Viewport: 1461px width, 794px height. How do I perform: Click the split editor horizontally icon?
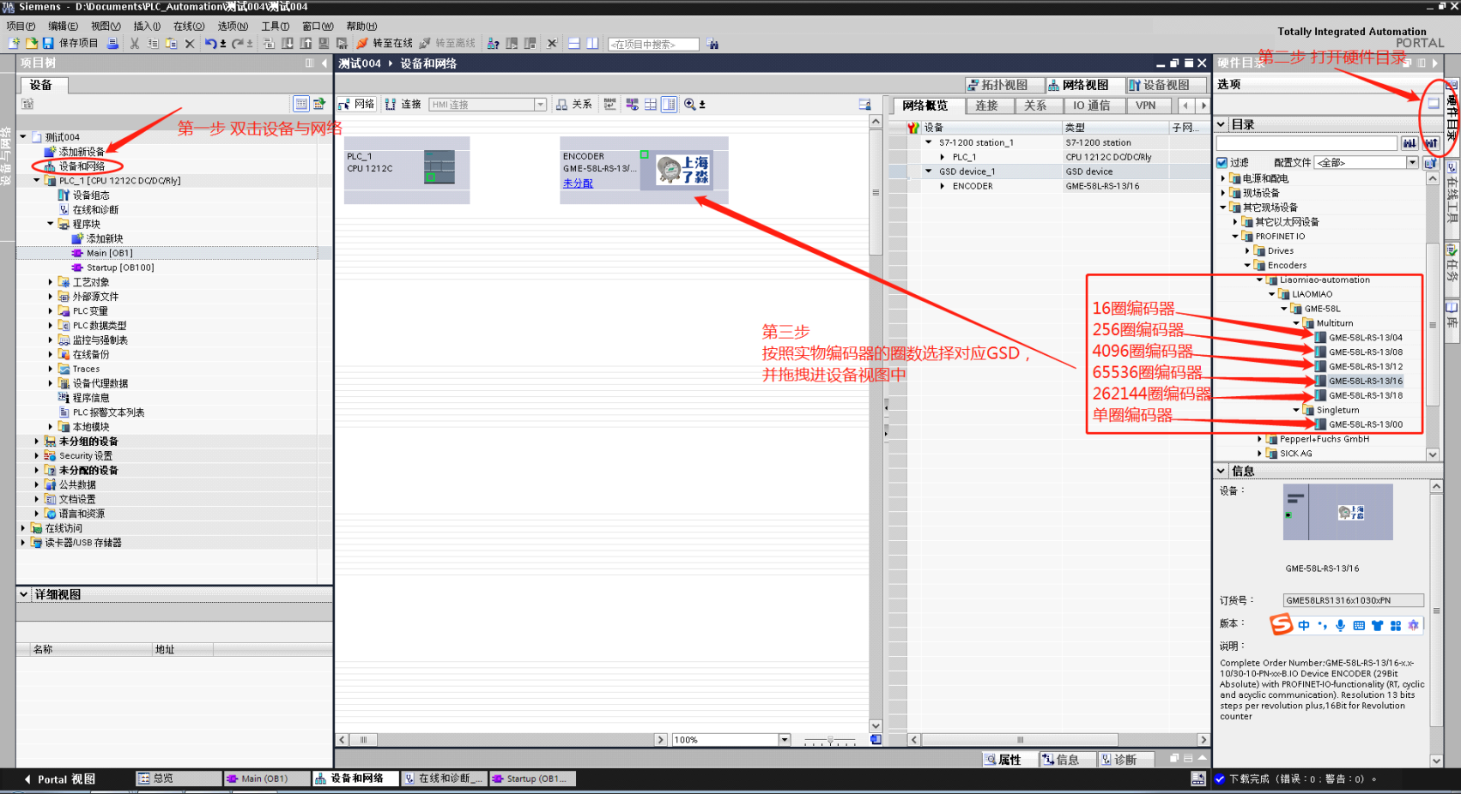(x=574, y=43)
